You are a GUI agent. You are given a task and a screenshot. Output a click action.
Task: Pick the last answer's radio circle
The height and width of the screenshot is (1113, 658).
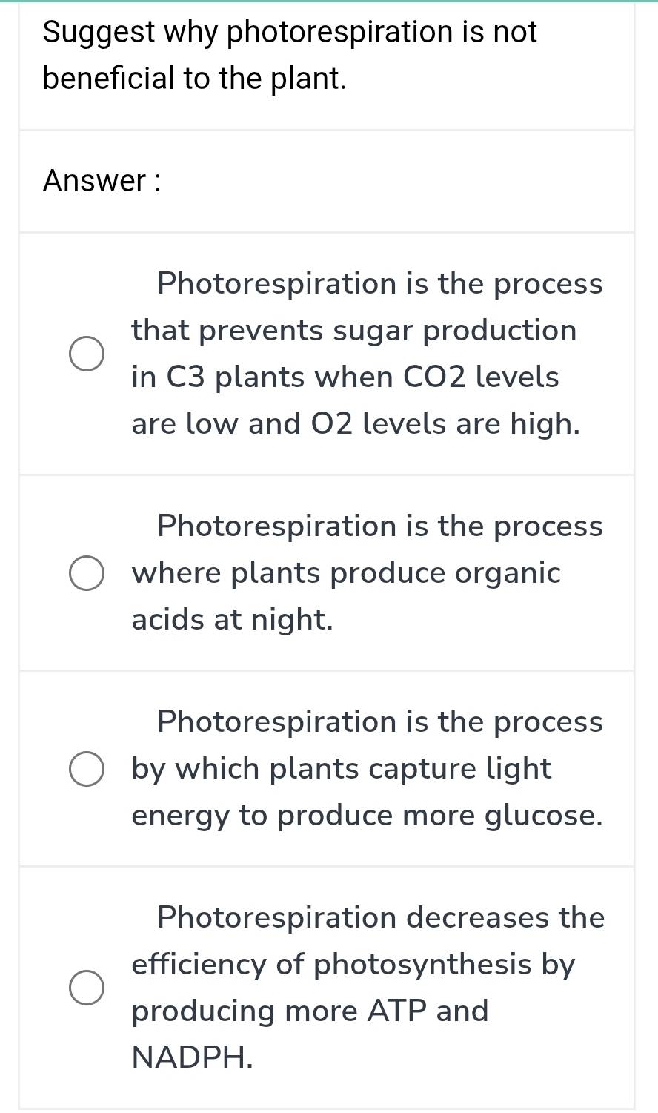click(x=87, y=987)
